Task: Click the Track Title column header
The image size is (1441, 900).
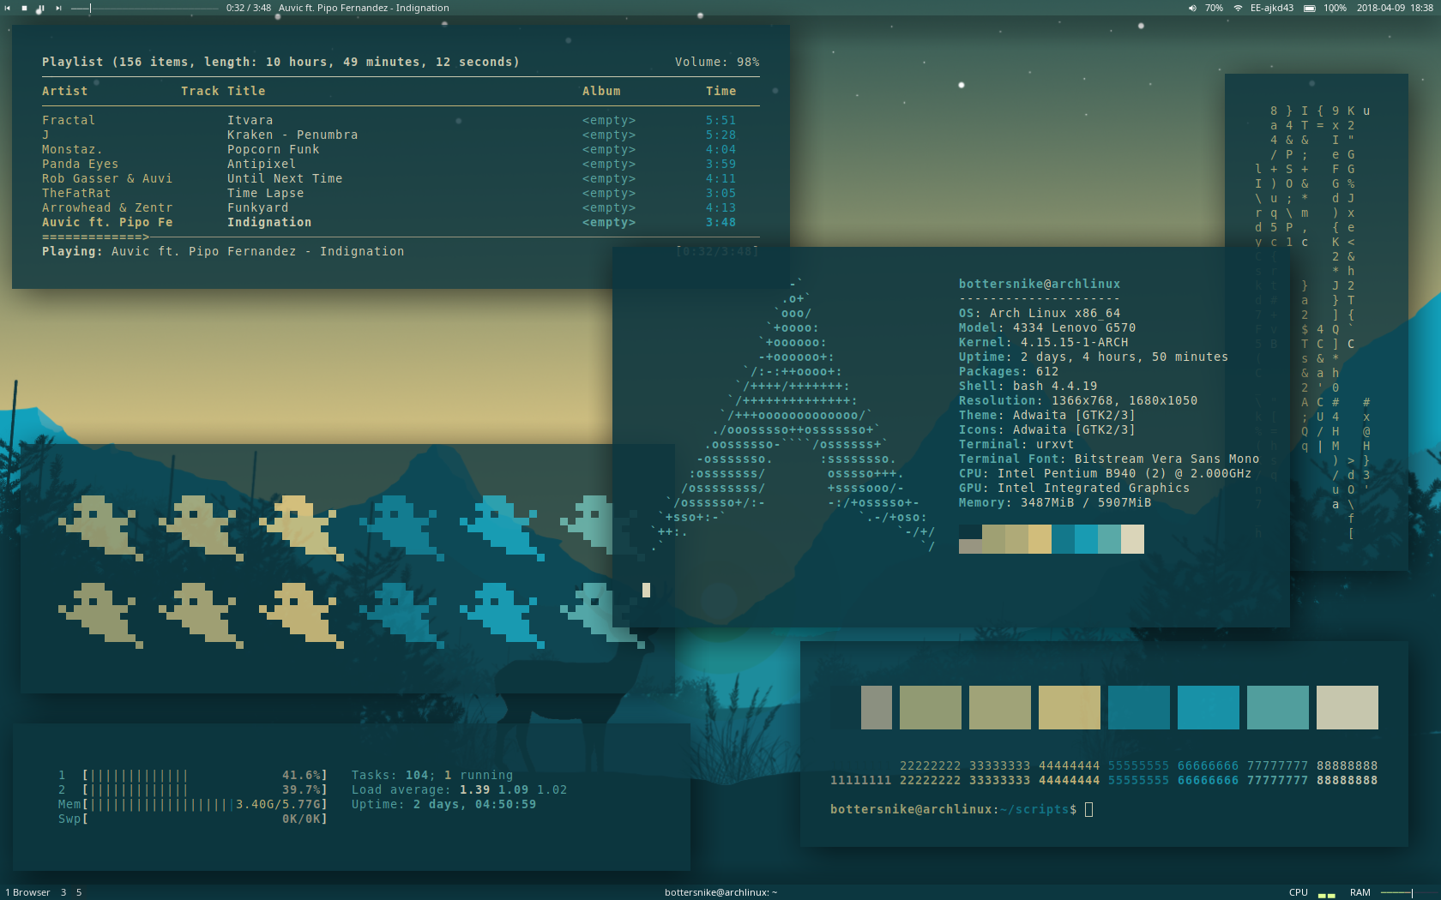Action: click(223, 91)
